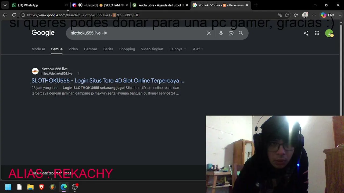Image resolution: width=344 pixels, height=193 pixels.
Task: Close the Discord tab
Action: (x=127, y=5)
